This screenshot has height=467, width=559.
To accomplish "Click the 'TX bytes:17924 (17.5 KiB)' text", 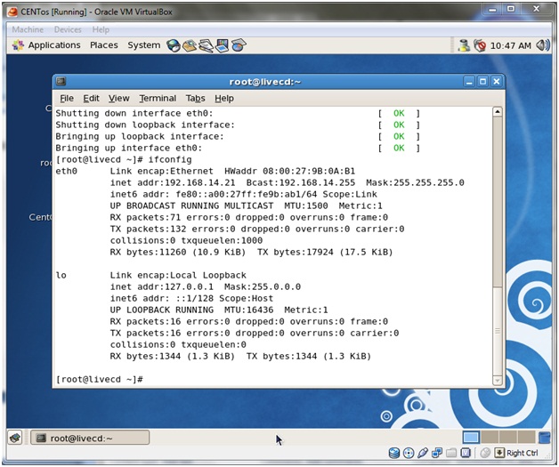I will click(x=325, y=253).
